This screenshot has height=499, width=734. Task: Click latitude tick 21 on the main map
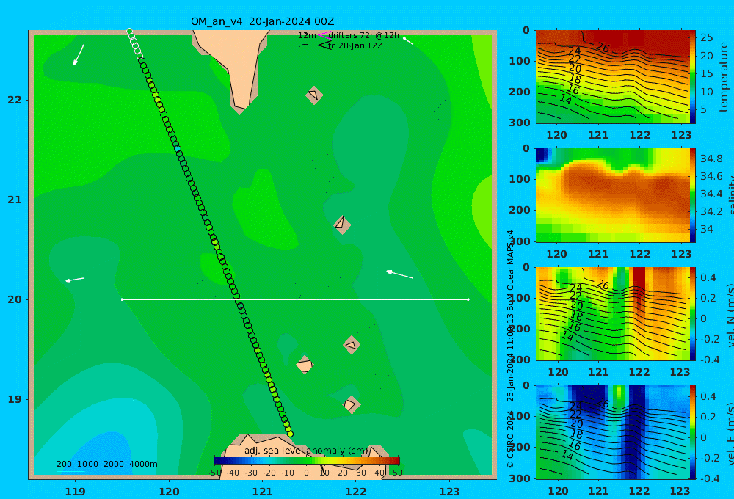(15, 200)
